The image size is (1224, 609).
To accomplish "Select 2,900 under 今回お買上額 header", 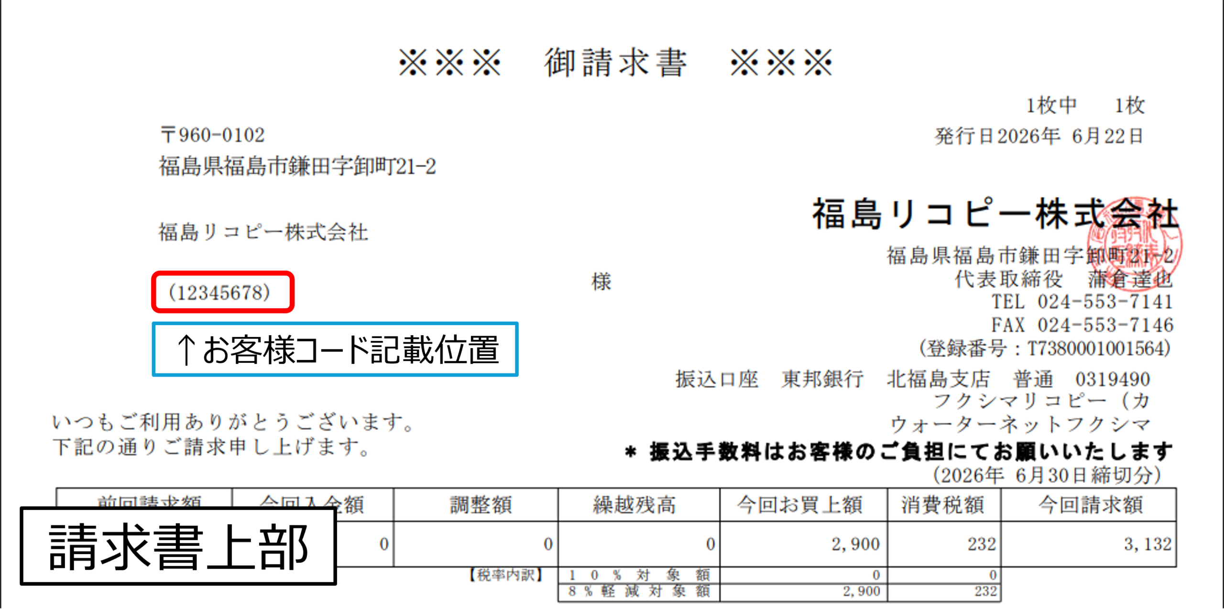I will 855,544.
